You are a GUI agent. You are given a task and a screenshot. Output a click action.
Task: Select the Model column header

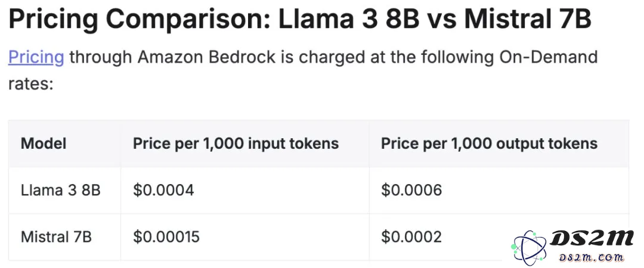(x=44, y=144)
